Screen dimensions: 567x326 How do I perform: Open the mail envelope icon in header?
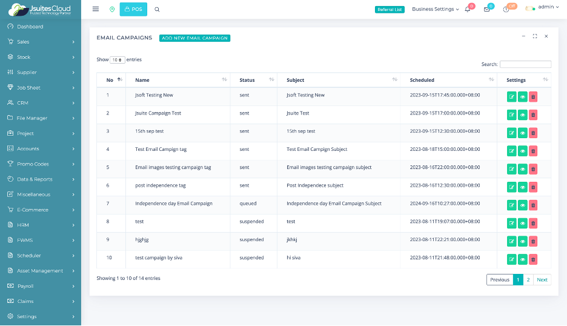[x=486, y=9]
